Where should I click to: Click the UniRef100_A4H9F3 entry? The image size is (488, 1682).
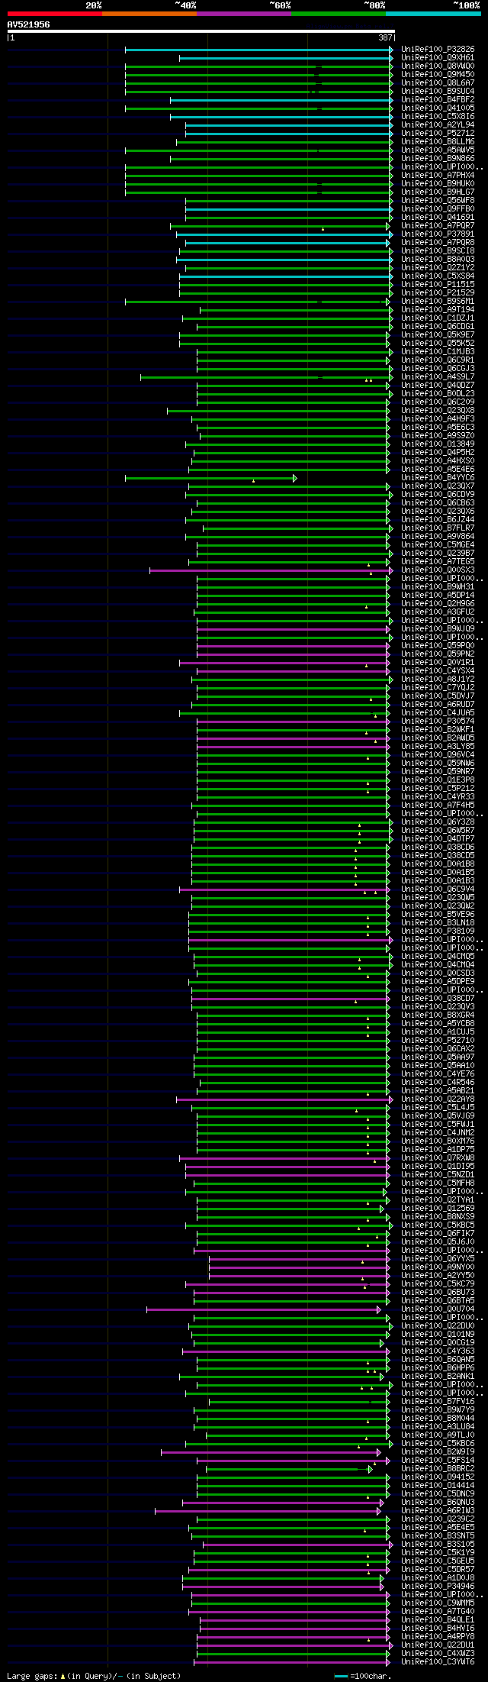click(438, 419)
